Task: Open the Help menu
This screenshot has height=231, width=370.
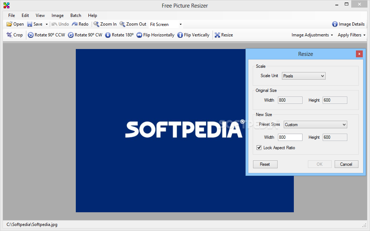Action: point(92,15)
